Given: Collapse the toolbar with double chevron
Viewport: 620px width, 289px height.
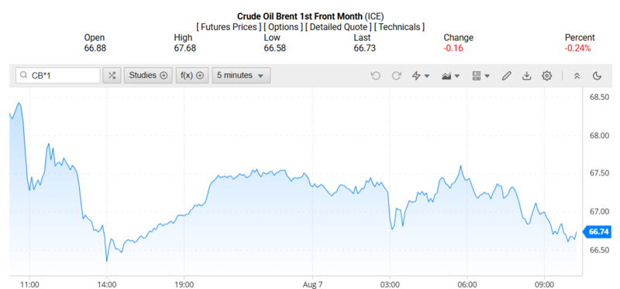Looking at the screenshot, I should (577, 76).
